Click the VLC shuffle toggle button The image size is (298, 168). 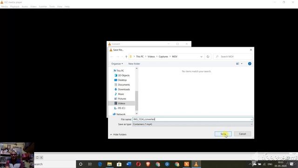[x=41, y=158]
